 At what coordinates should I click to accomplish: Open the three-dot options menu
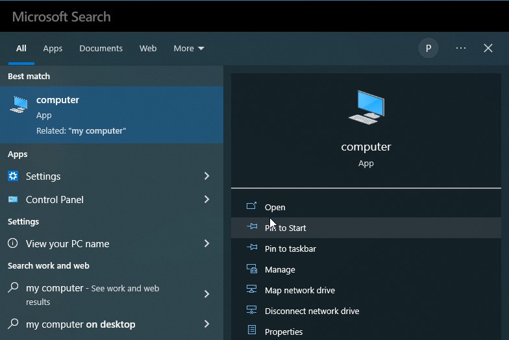[x=461, y=48]
